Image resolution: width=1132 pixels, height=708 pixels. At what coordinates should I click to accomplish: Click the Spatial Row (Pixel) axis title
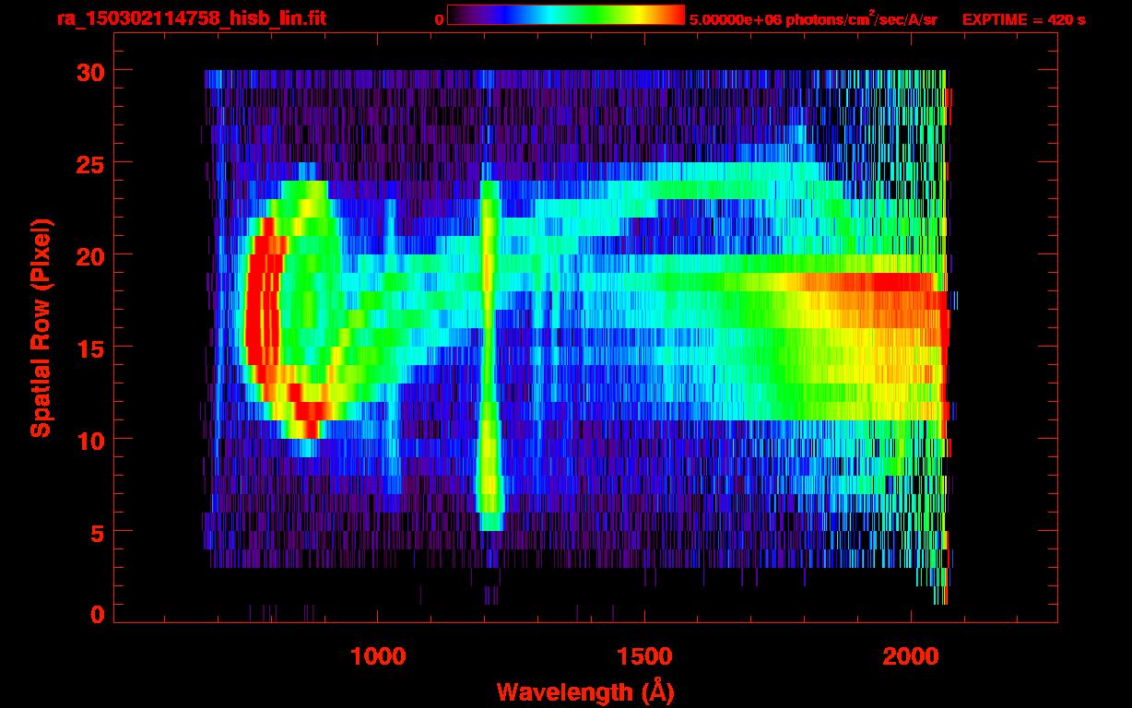pos(40,327)
